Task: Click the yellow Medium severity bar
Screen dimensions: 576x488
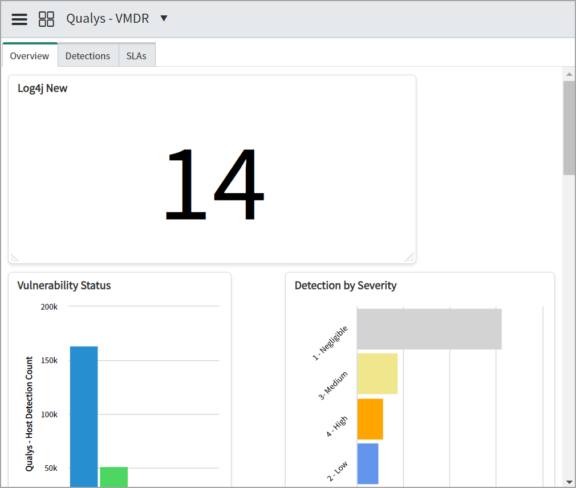Action: click(378, 374)
